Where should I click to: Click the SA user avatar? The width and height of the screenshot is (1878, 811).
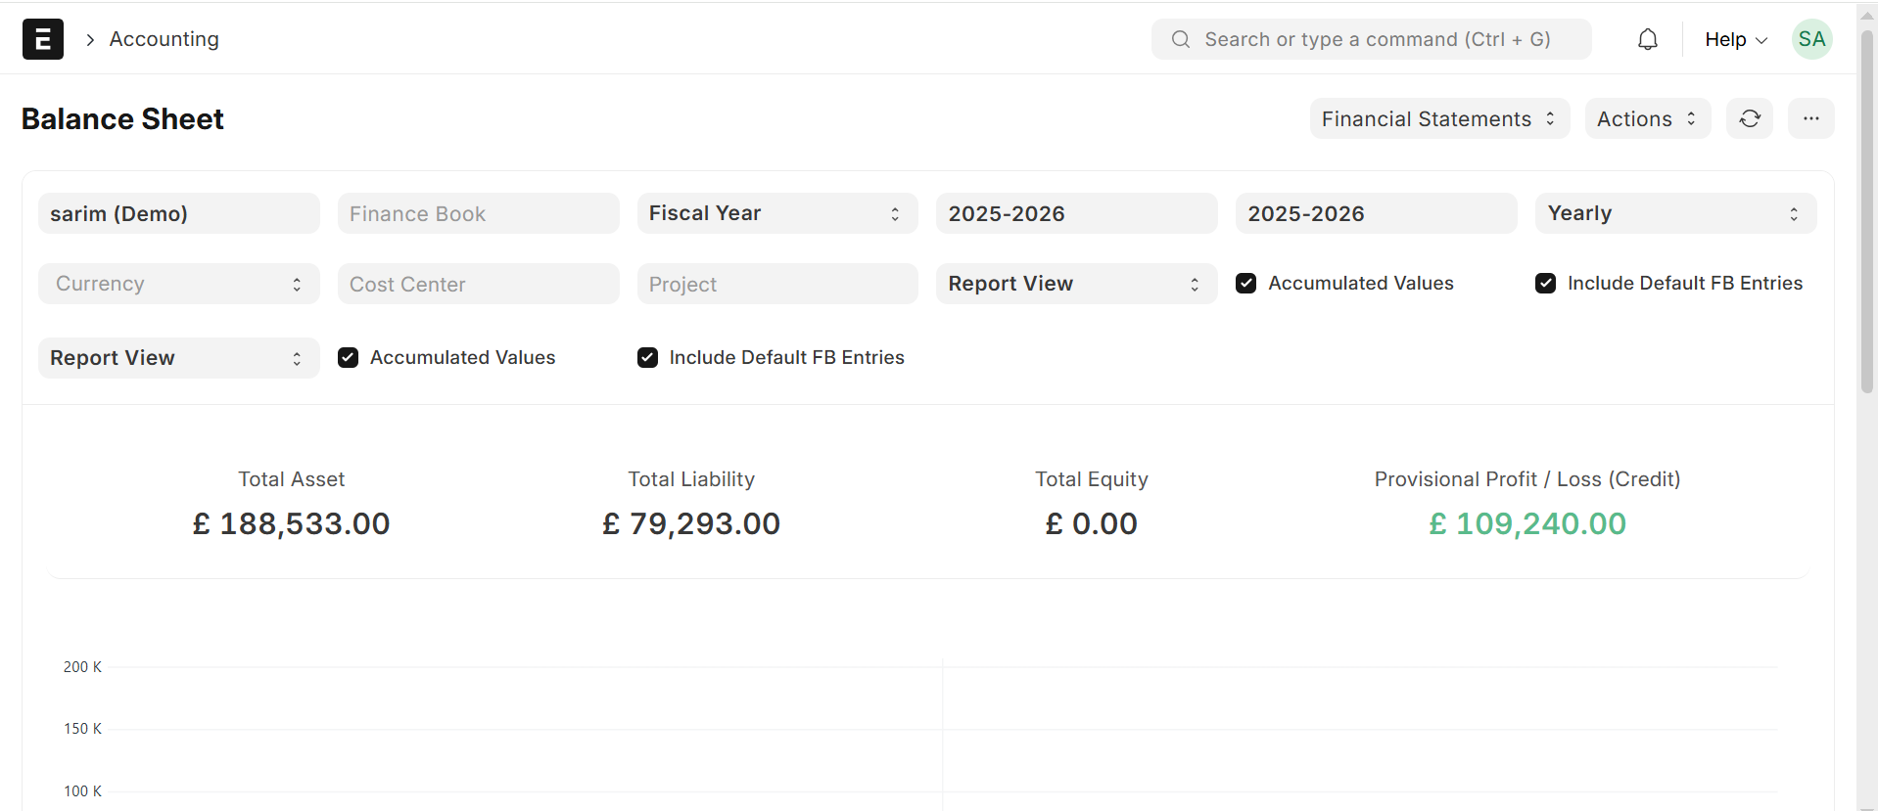tap(1811, 39)
